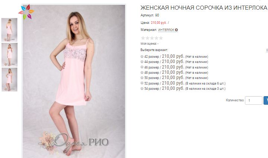View the first thumbnail showing back view

pos(9,30)
